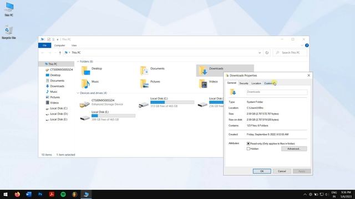Click OK in Downloads Properties
This screenshot has height=199, width=355.
pos(262,171)
